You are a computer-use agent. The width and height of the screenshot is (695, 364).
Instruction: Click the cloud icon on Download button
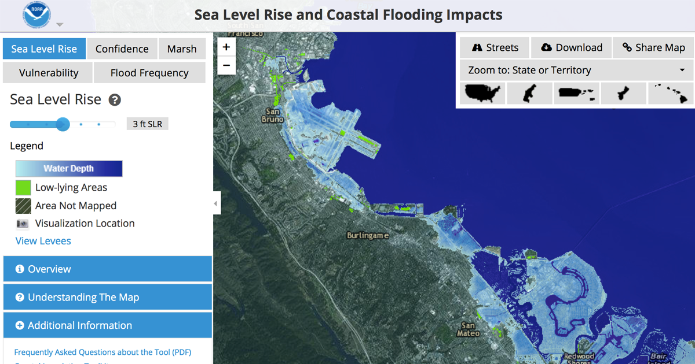[x=546, y=47]
